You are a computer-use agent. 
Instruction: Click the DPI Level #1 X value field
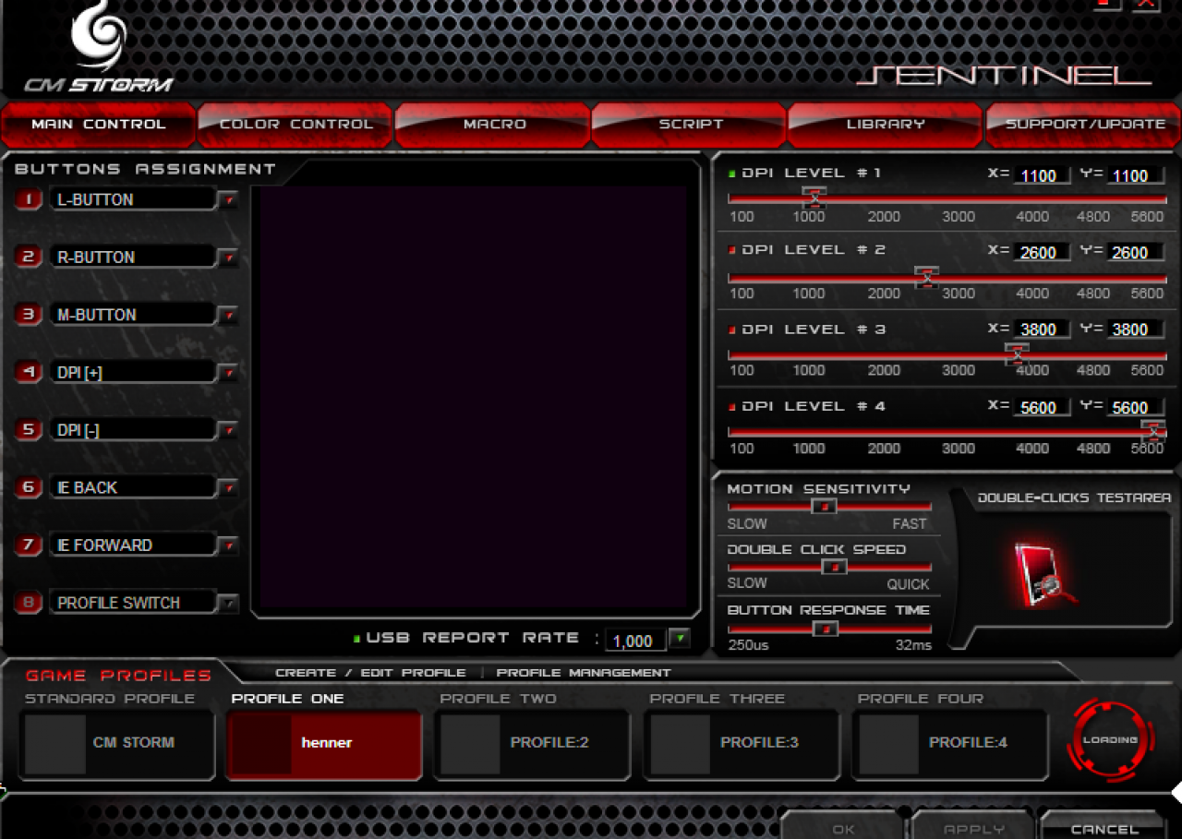point(1042,175)
